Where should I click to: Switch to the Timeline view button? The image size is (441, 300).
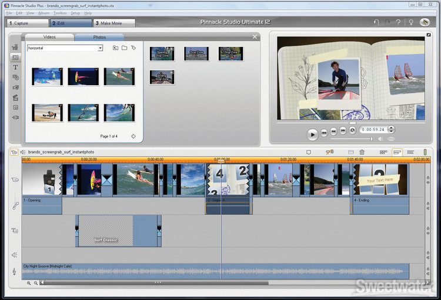[397, 152]
